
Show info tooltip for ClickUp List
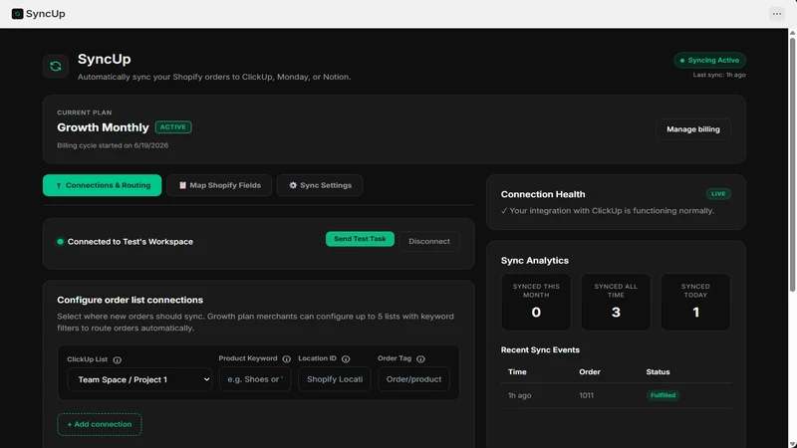tap(117, 359)
